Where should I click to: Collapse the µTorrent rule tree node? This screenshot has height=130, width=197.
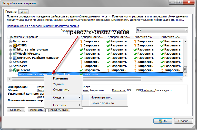(x=11, y=70)
